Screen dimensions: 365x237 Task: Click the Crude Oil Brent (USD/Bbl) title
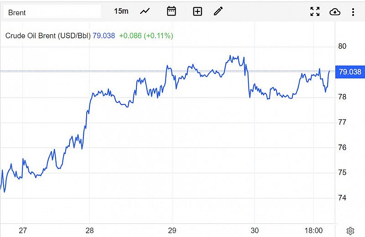pyautogui.click(x=48, y=35)
